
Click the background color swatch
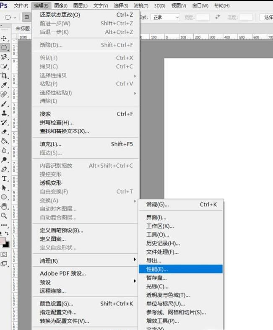pyautogui.click(x=7, y=245)
